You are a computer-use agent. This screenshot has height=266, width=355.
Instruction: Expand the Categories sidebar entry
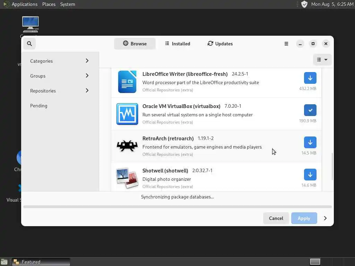click(60, 61)
